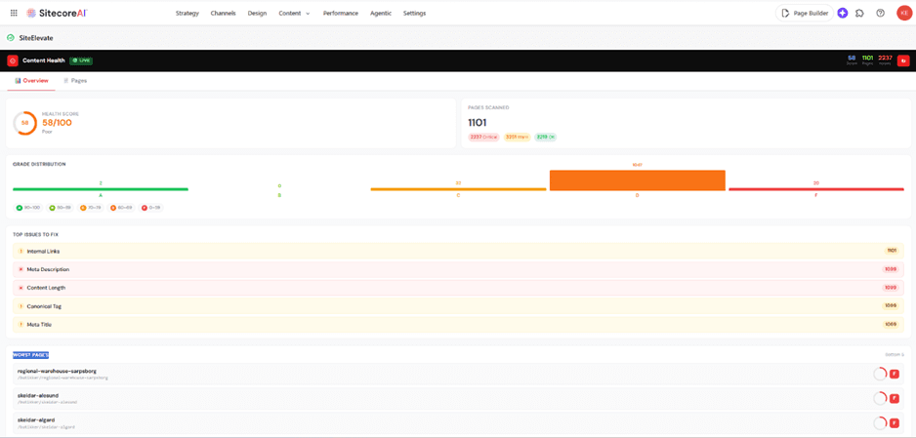Click the red X icon beside Content Length
This screenshot has height=438, width=916.
tap(21, 288)
